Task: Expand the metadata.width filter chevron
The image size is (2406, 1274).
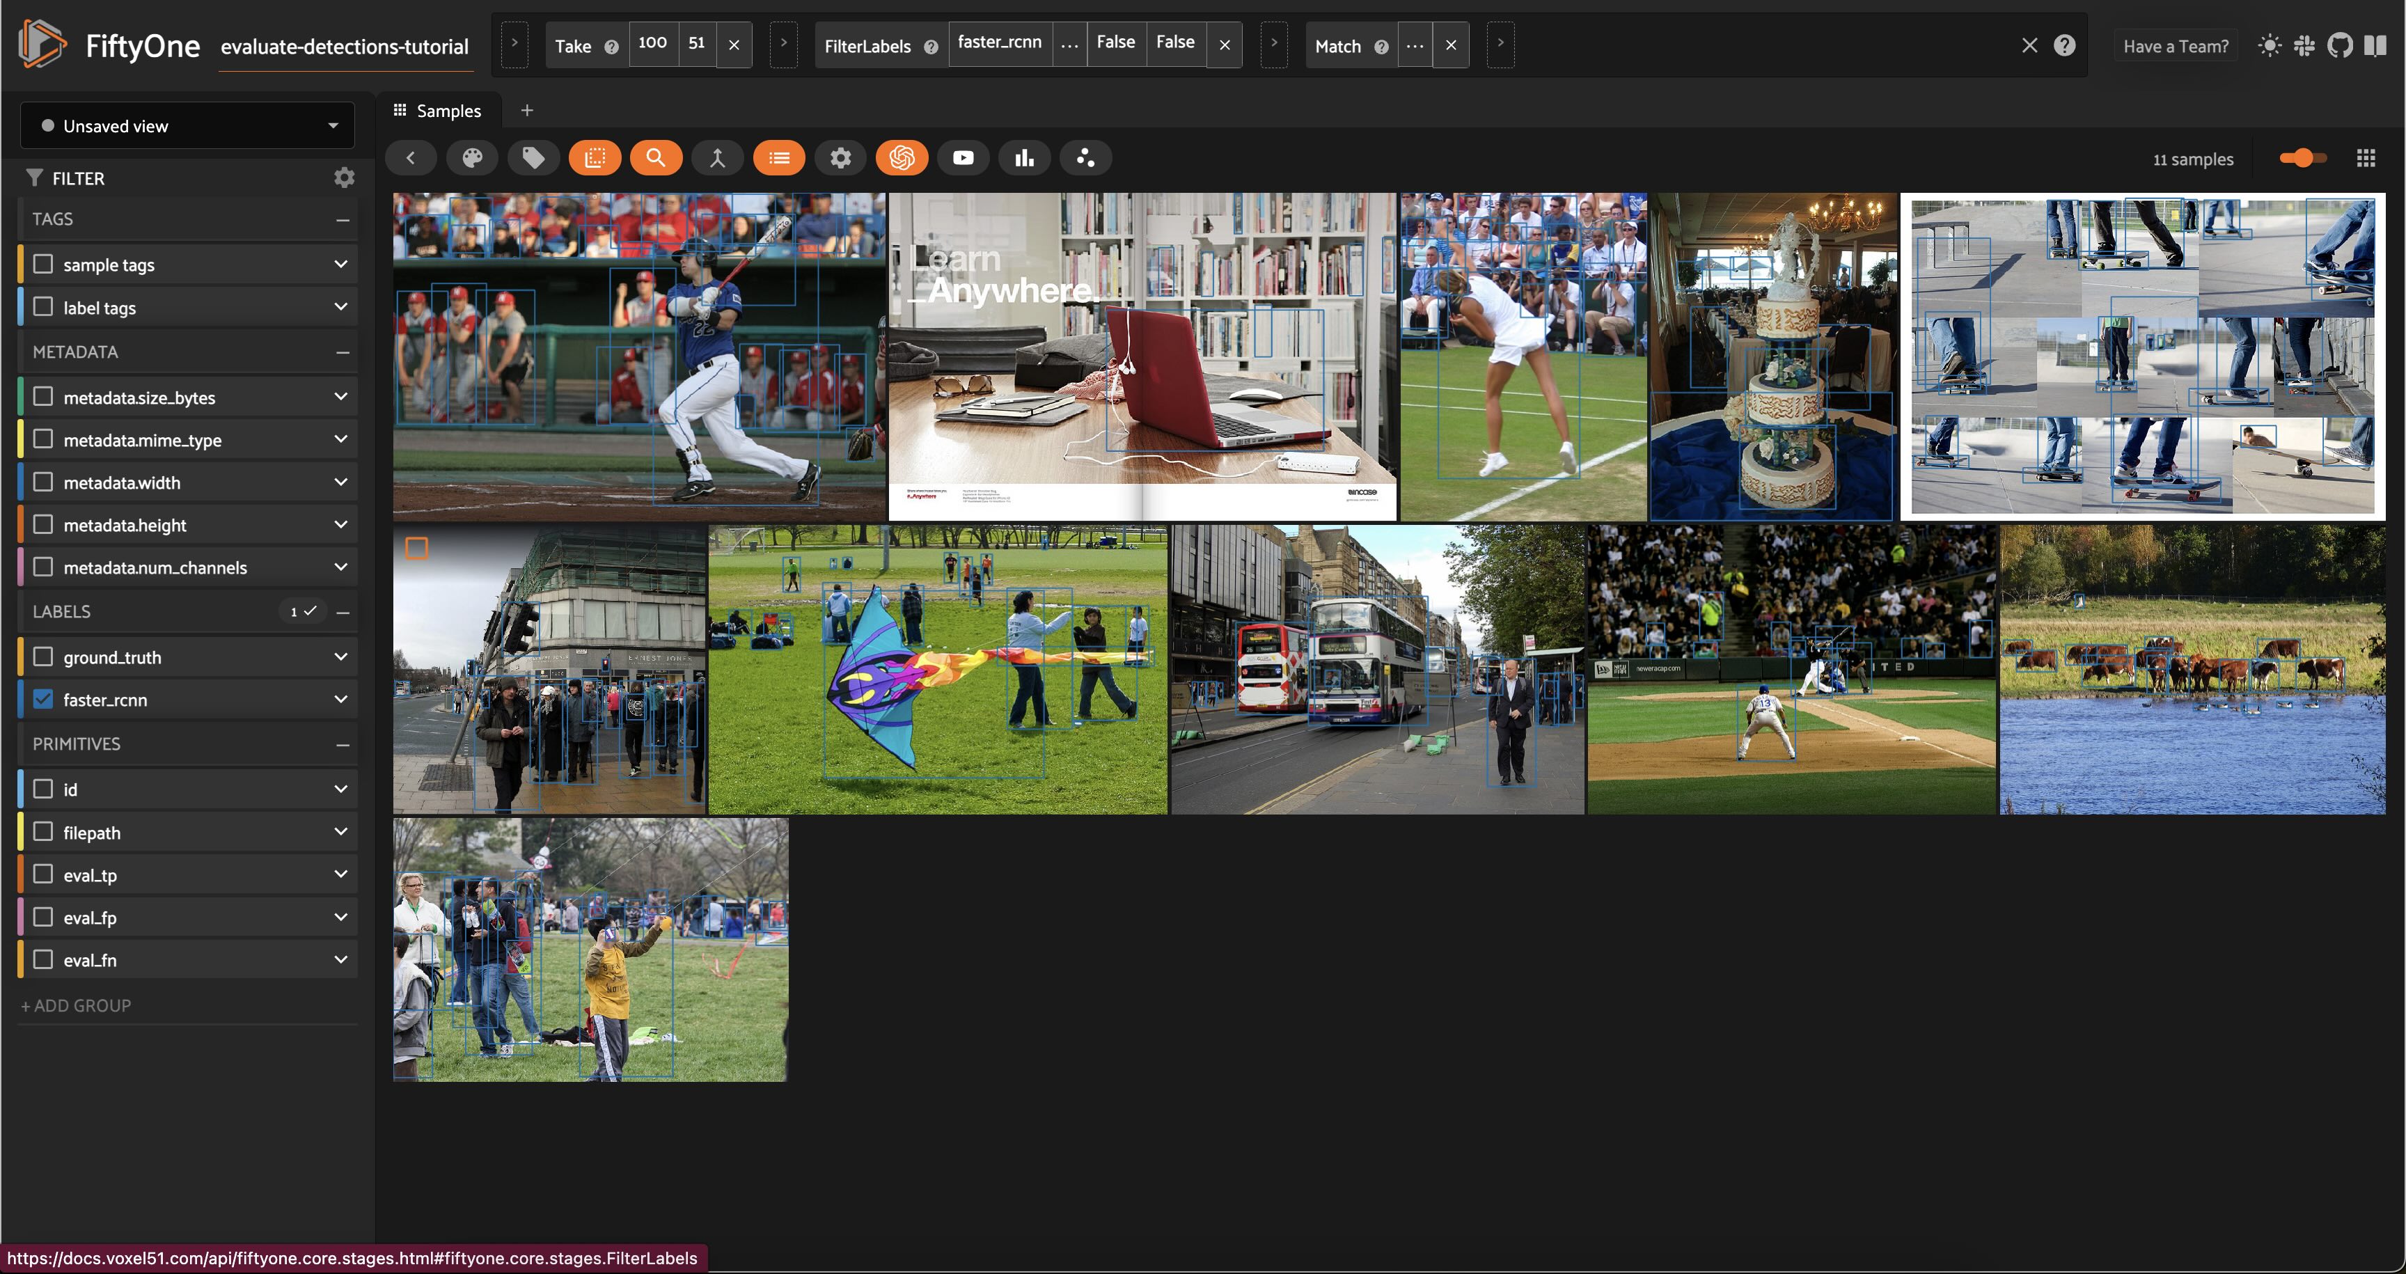Action: click(x=341, y=482)
